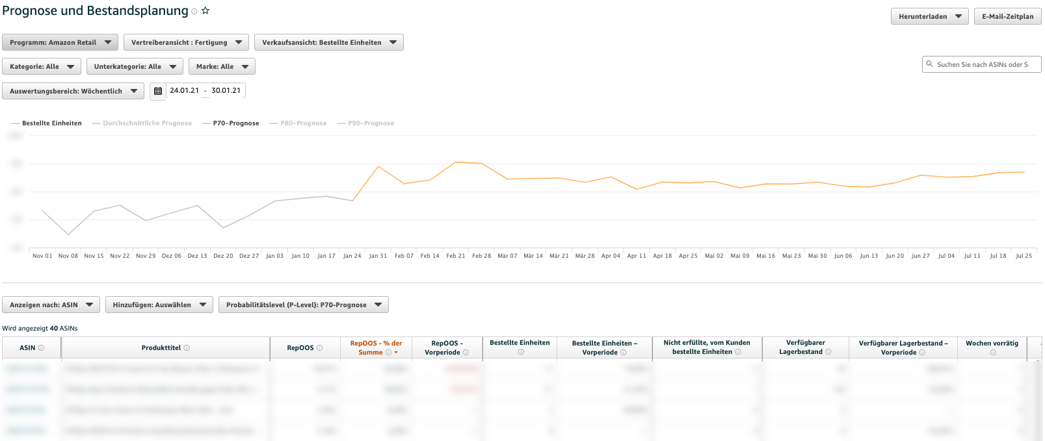This screenshot has width=1045, height=441.
Task: Open the Anzeigen nach: ASIN menu
Action: 51,305
